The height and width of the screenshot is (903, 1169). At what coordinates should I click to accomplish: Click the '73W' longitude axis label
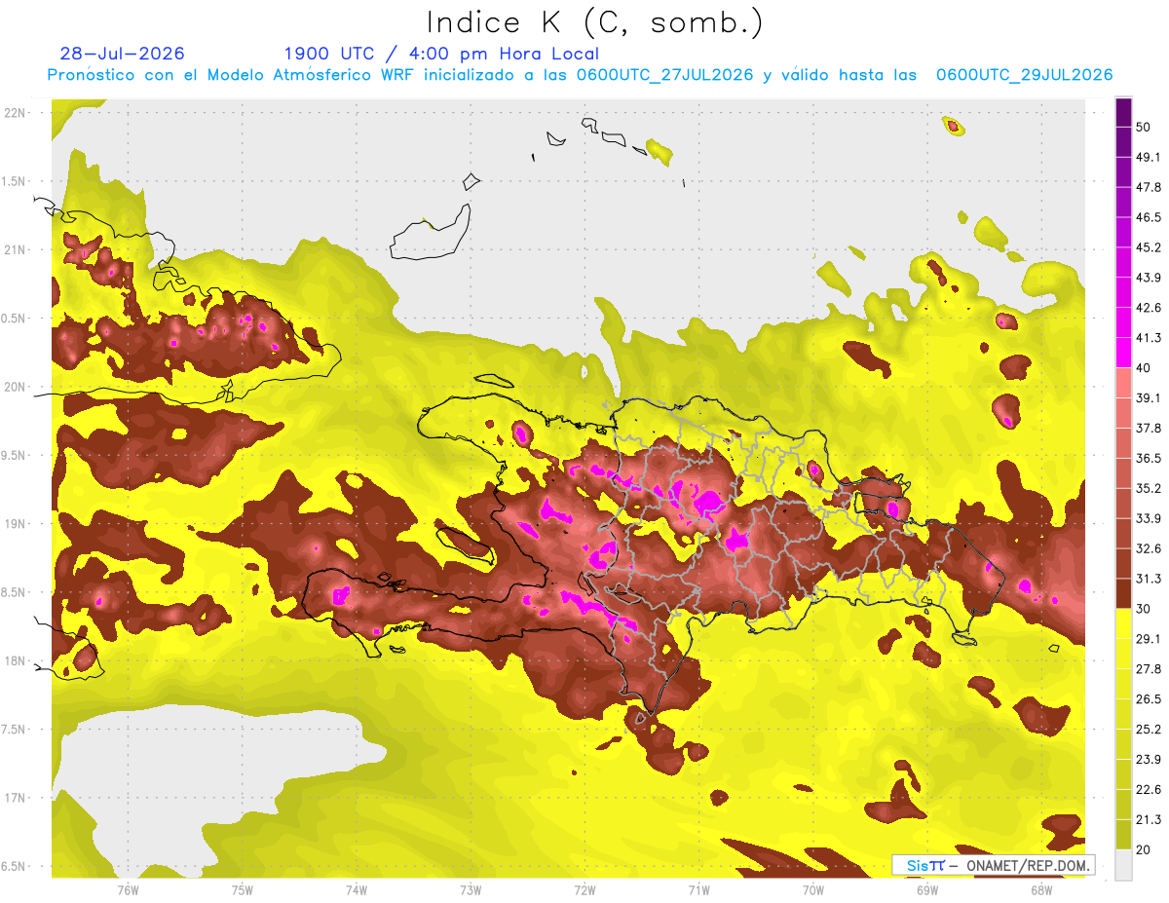coord(471,889)
